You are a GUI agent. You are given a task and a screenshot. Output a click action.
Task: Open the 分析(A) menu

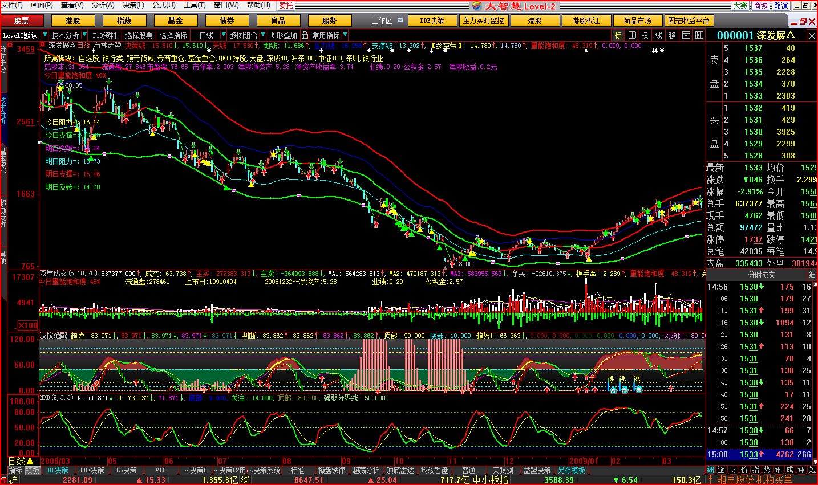point(103,5)
